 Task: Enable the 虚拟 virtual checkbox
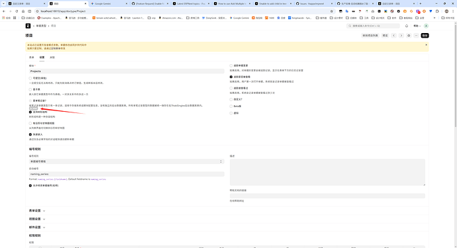231,113
